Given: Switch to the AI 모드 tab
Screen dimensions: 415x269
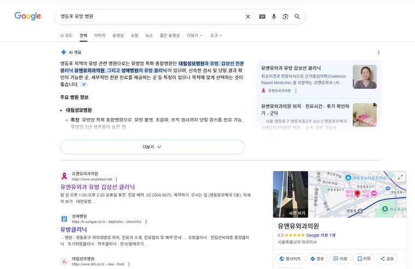Looking at the screenshot, I should (x=66, y=35).
